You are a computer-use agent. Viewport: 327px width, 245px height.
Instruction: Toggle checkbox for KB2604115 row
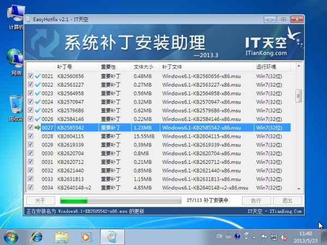[31, 136]
